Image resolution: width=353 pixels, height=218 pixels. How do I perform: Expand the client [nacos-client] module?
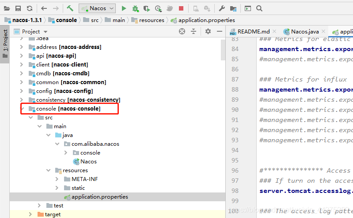coord(21,64)
